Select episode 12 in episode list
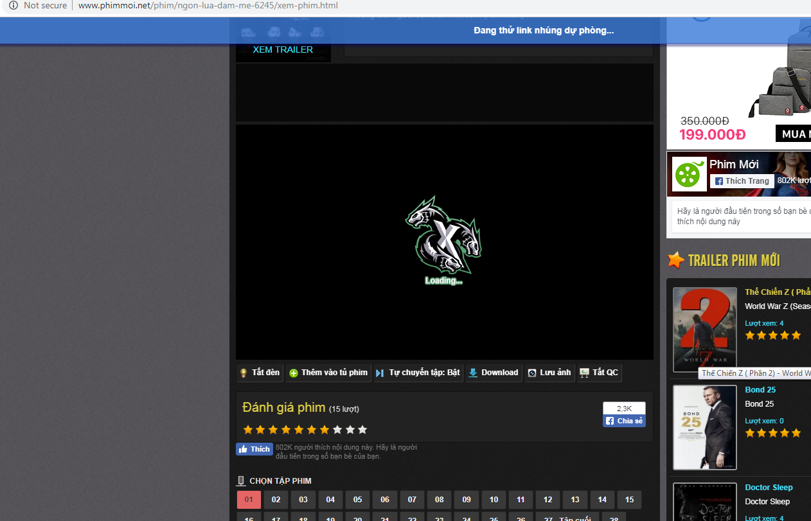 pyautogui.click(x=548, y=500)
